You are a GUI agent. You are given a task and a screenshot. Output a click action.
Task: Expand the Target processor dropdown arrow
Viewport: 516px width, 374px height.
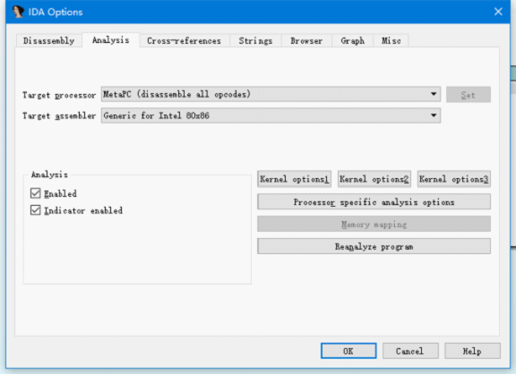click(434, 94)
